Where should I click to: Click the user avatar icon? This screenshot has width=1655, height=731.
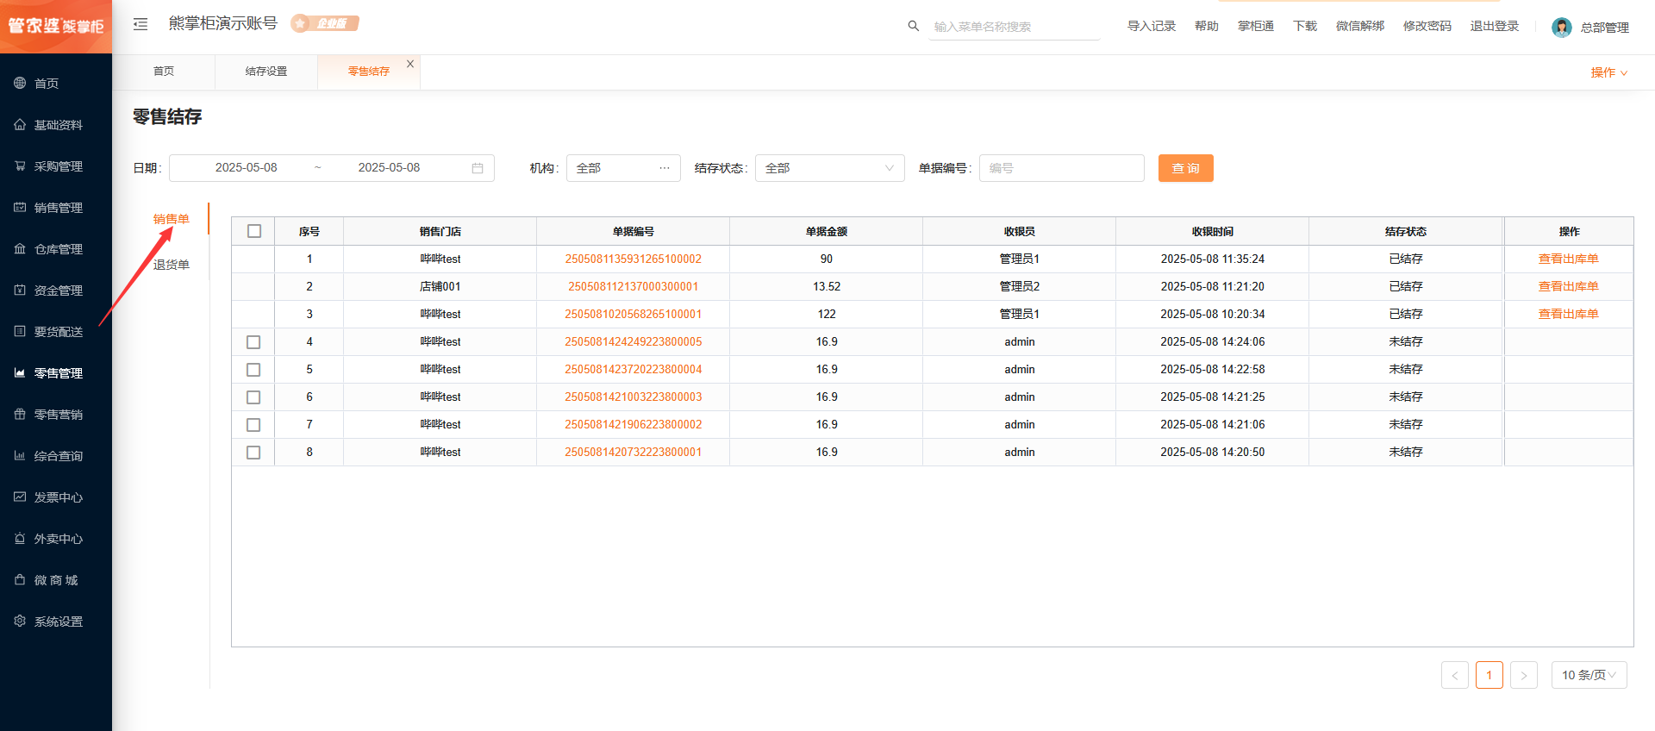pyautogui.click(x=1562, y=27)
